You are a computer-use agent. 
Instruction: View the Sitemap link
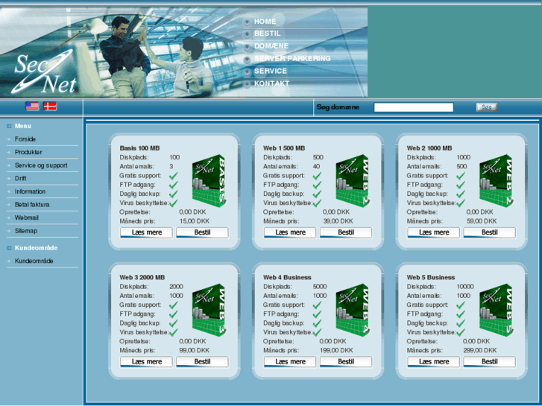click(26, 231)
